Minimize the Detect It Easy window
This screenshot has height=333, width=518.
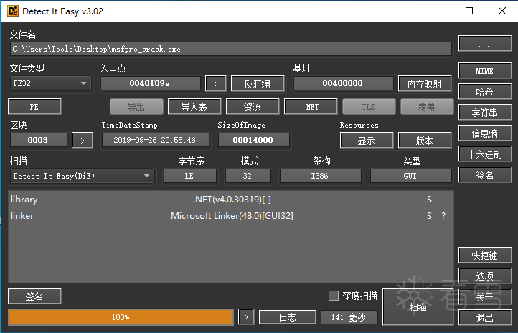437,11
